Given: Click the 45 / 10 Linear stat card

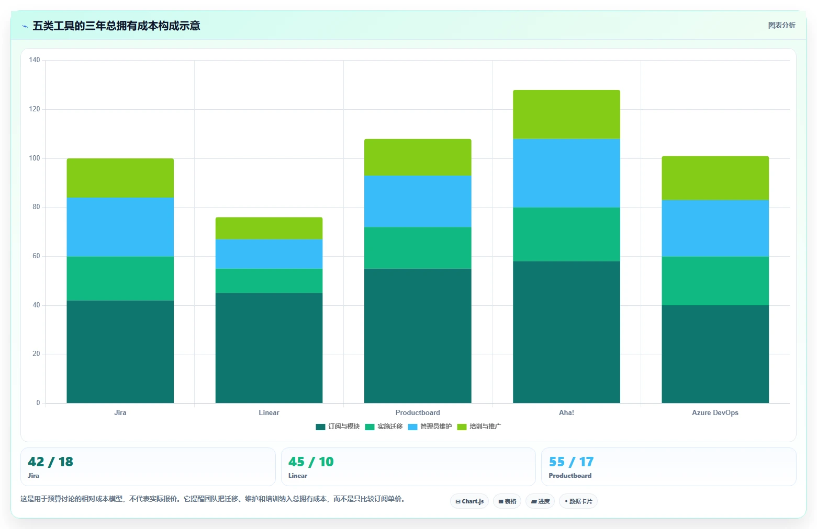Looking at the screenshot, I should tap(408, 467).
